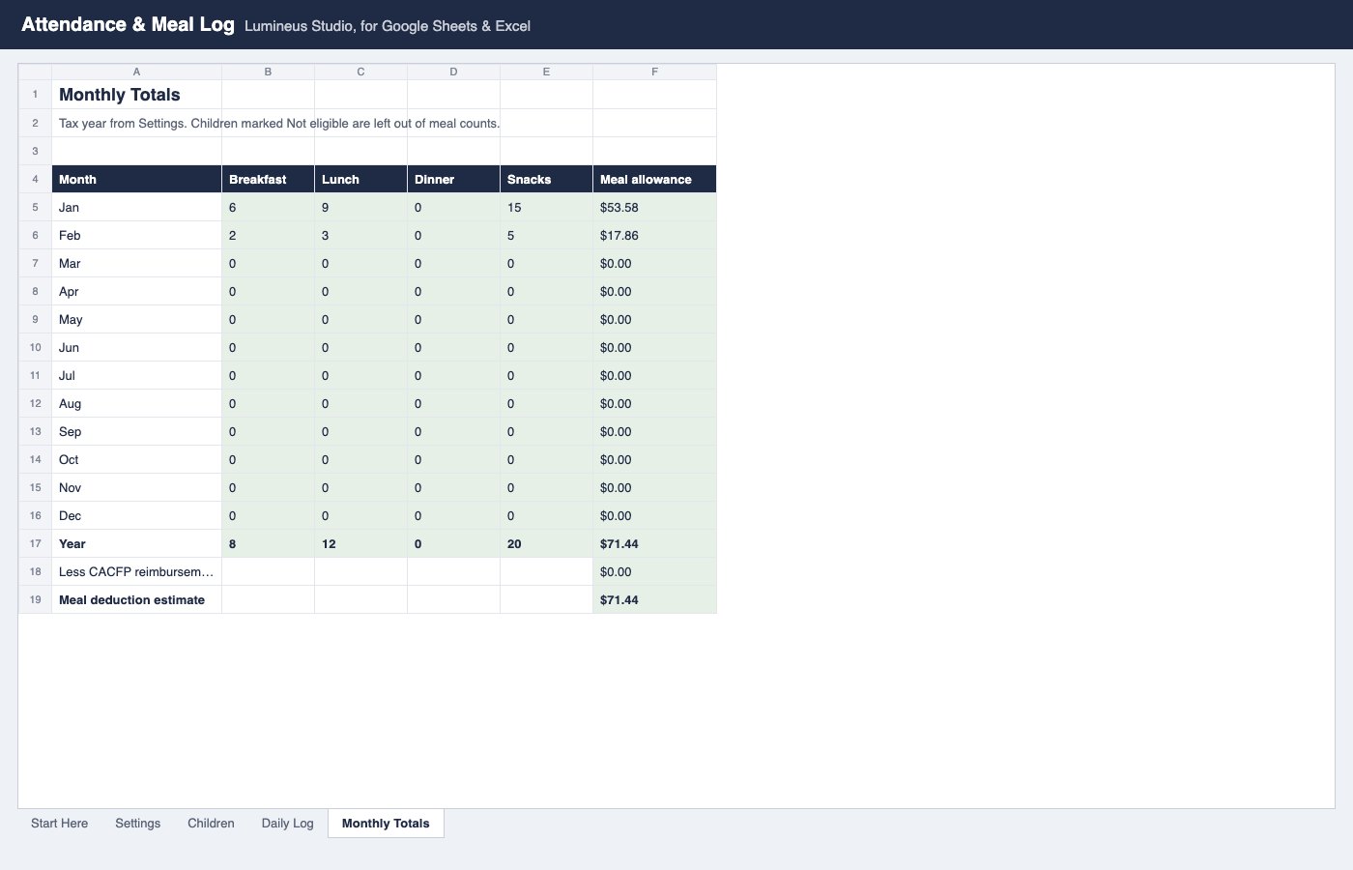Select Jan snacks value 15
The width and height of the screenshot is (1353, 870).
(546, 208)
